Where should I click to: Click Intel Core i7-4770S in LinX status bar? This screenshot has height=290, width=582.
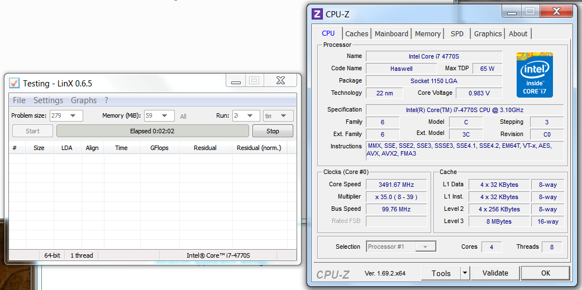[218, 255]
